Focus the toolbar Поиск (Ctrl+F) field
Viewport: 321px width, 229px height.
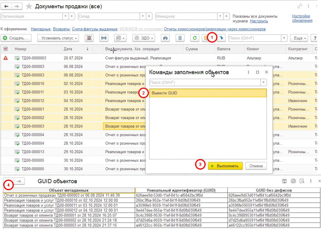click(255, 38)
